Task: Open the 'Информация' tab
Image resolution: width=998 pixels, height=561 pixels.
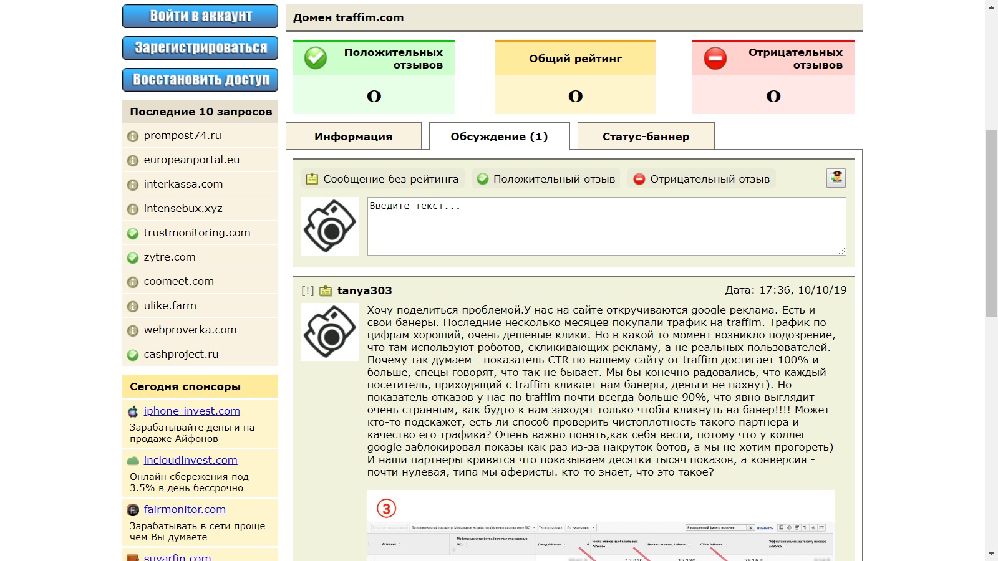Action: [x=353, y=137]
